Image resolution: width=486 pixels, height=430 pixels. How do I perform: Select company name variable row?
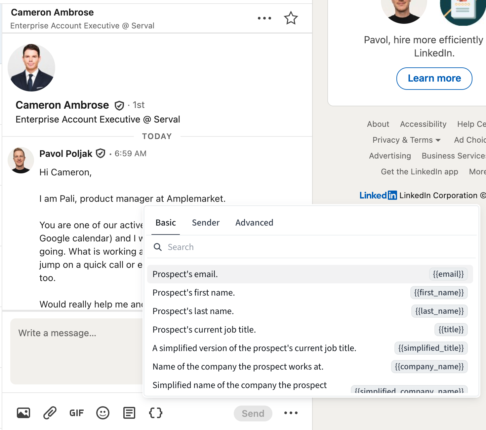point(310,367)
